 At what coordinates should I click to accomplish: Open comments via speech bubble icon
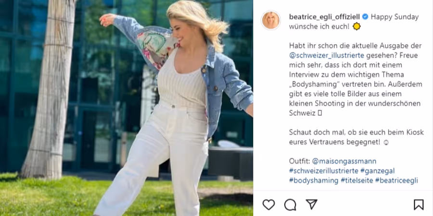(290, 204)
